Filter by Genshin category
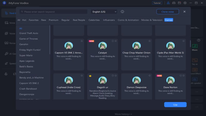This screenshot has height=116, width=206. [x=24, y=44]
